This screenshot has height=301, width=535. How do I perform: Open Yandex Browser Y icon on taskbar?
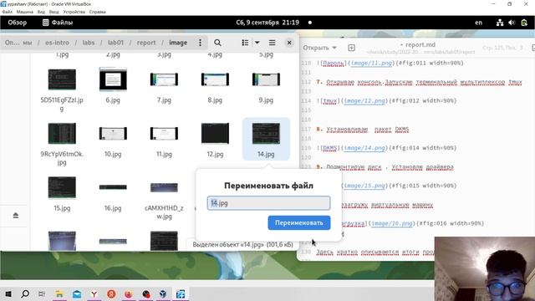(x=94, y=293)
